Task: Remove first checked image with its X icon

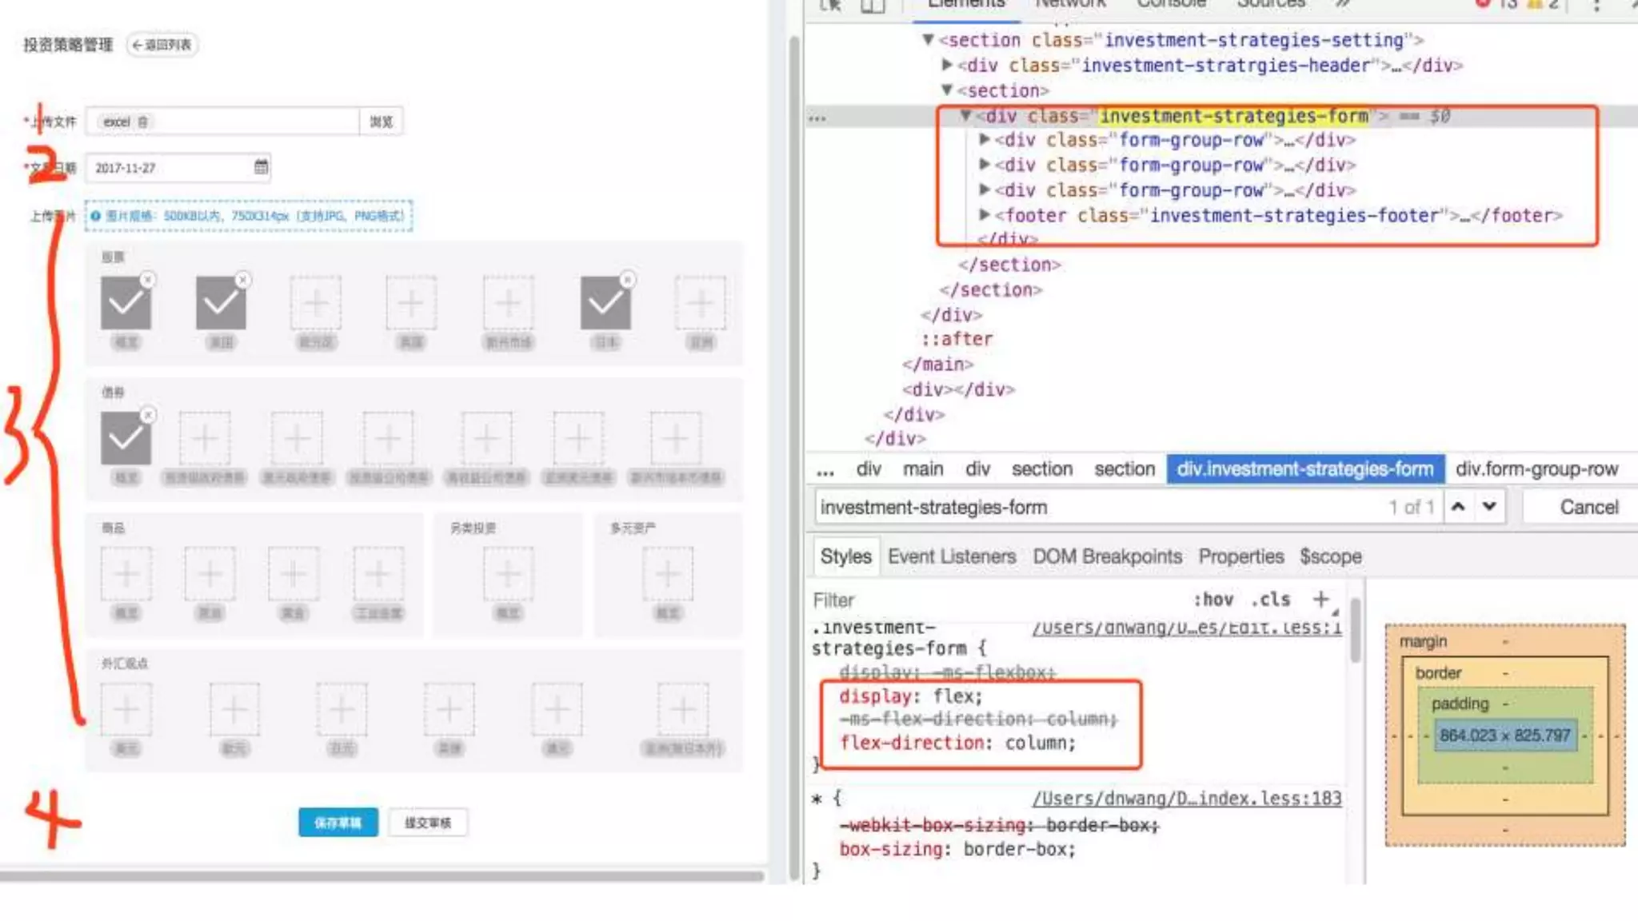Action: click(148, 280)
